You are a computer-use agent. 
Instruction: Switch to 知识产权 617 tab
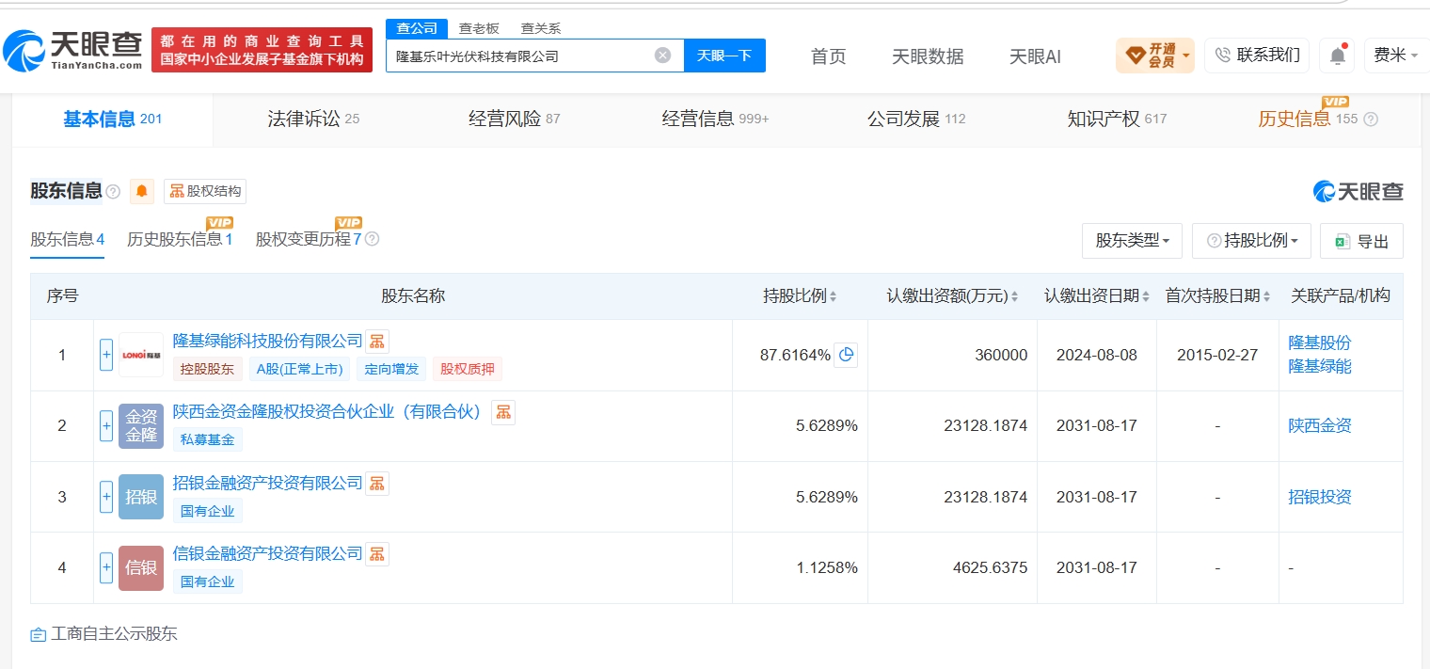click(1117, 119)
